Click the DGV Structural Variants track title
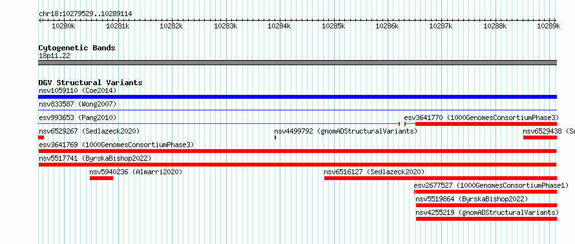 (90, 83)
